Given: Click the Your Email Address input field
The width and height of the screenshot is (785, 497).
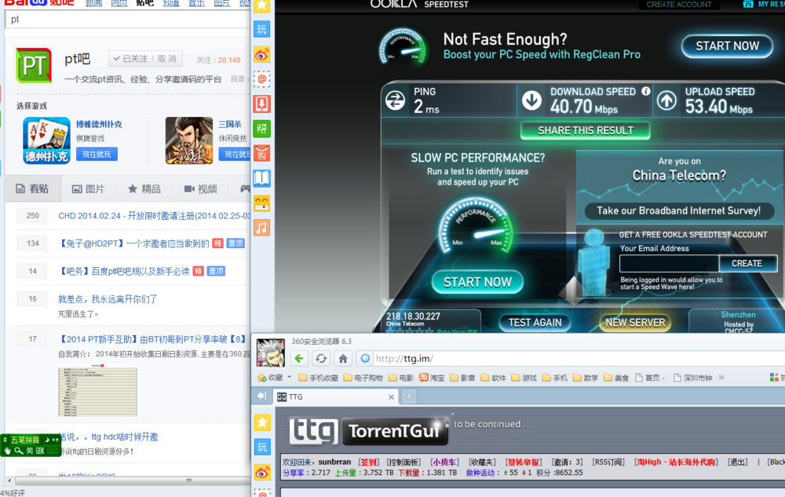Looking at the screenshot, I should click(x=669, y=263).
